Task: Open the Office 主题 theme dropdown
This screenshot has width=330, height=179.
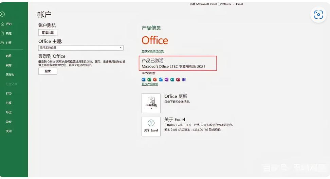Action: 81,48
